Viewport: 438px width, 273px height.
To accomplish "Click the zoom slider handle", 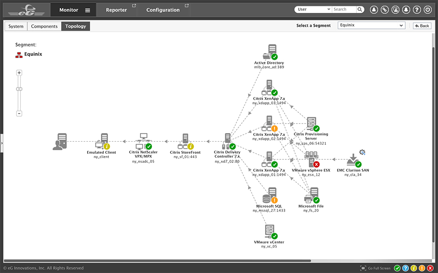I will click(x=19, y=89).
